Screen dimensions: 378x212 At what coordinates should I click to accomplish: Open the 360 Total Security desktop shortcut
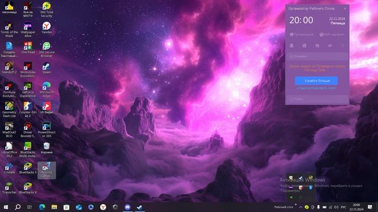47,9
